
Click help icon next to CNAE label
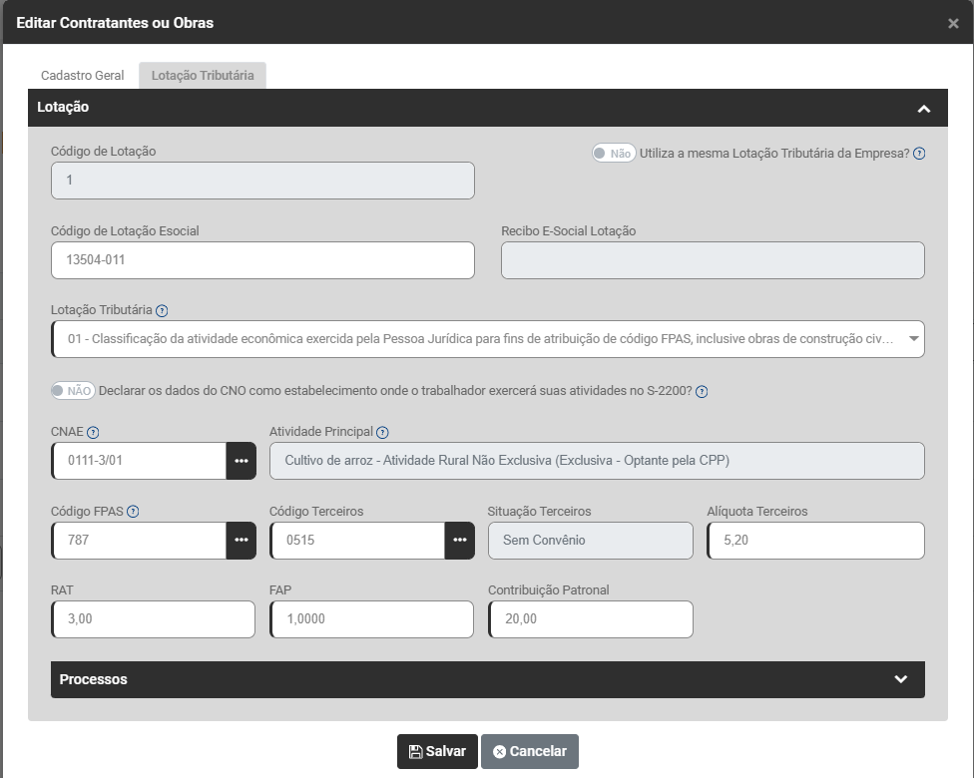[x=93, y=432]
